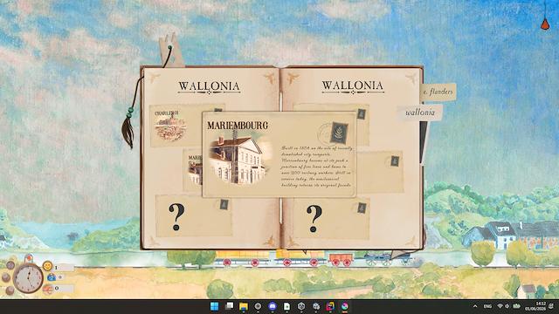Open the locked question-mark postcard on right page
The width and height of the screenshot is (559, 314).
click(x=331, y=218)
